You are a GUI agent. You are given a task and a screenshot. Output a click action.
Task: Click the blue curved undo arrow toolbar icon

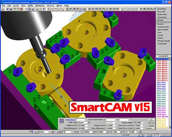[x=56, y=9]
